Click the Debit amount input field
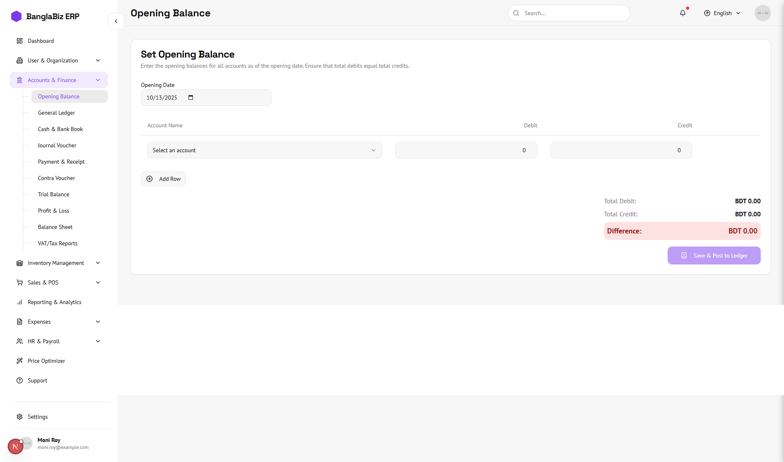The image size is (784, 462). coord(466,150)
